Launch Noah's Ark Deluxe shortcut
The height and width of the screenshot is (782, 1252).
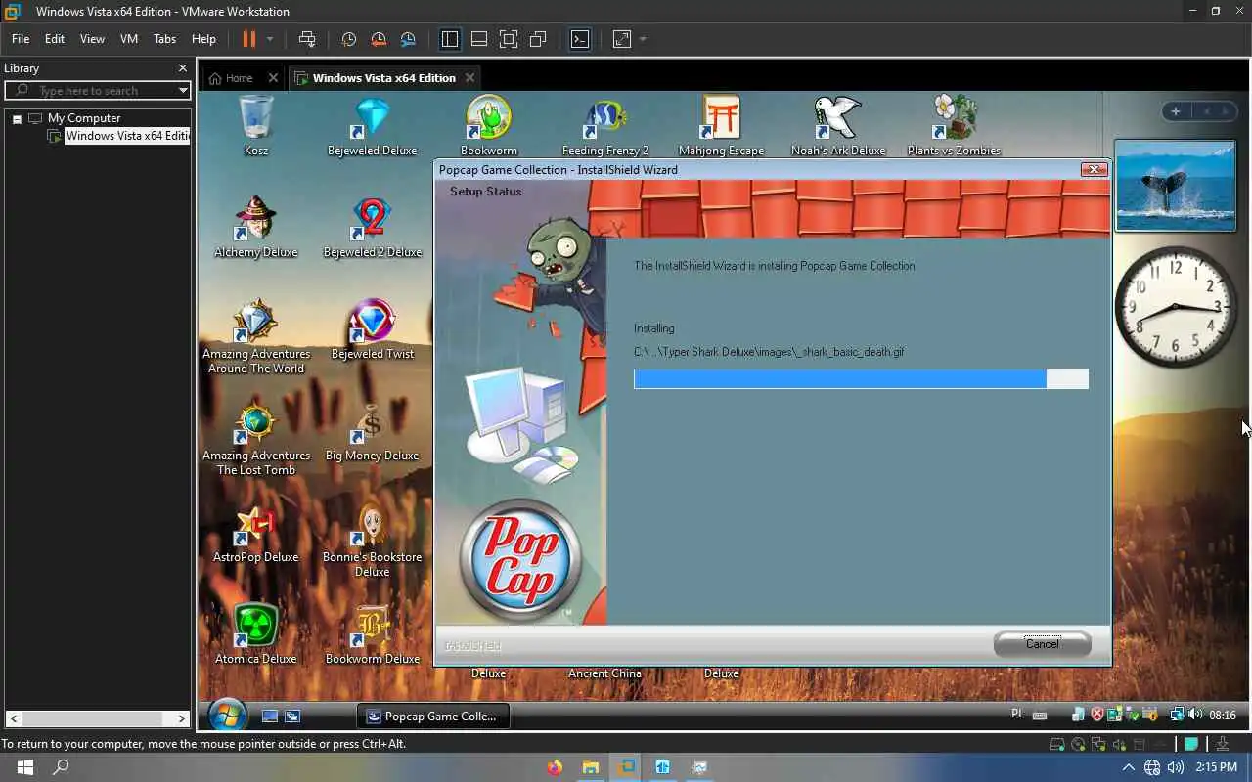coord(837,125)
